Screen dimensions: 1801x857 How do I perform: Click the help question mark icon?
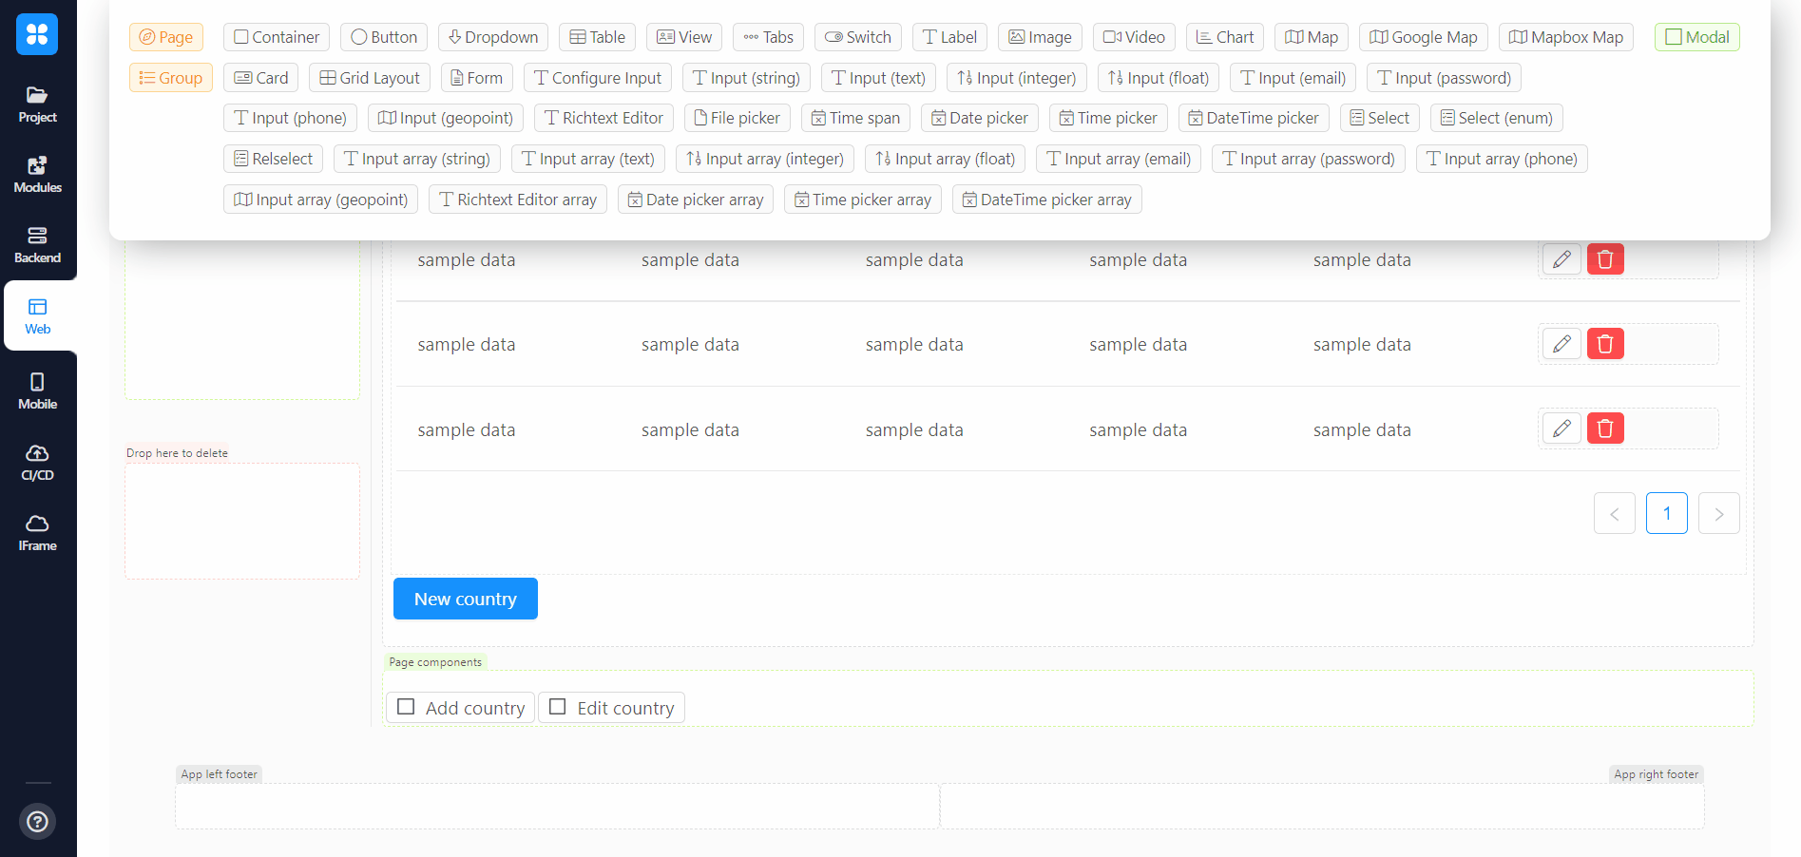[37, 821]
